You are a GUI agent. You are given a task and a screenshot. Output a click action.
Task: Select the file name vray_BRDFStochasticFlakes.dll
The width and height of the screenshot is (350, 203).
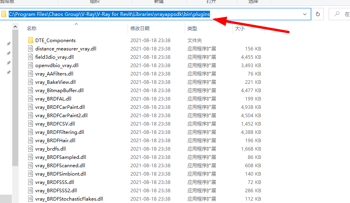click(69, 199)
